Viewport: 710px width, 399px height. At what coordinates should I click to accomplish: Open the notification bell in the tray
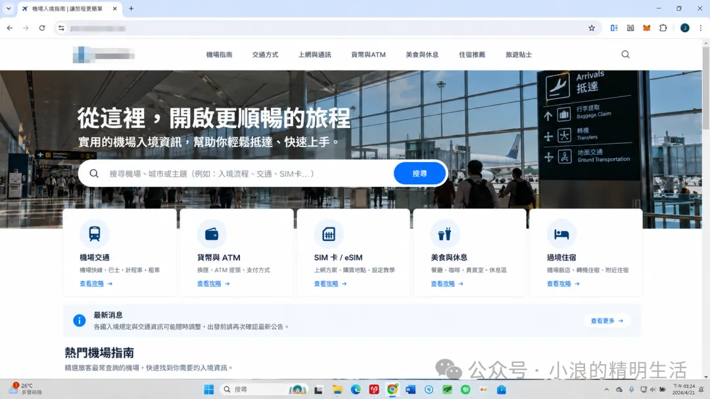click(x=701, y=390)
